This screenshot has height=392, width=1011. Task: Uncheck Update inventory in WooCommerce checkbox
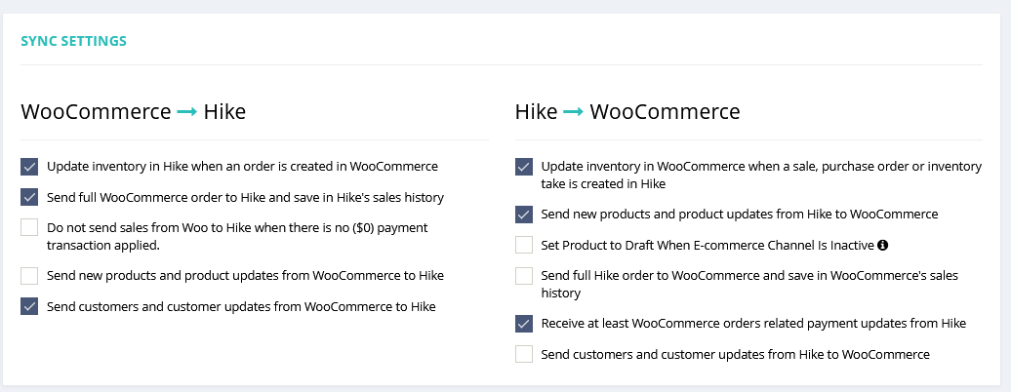[524, 167]
